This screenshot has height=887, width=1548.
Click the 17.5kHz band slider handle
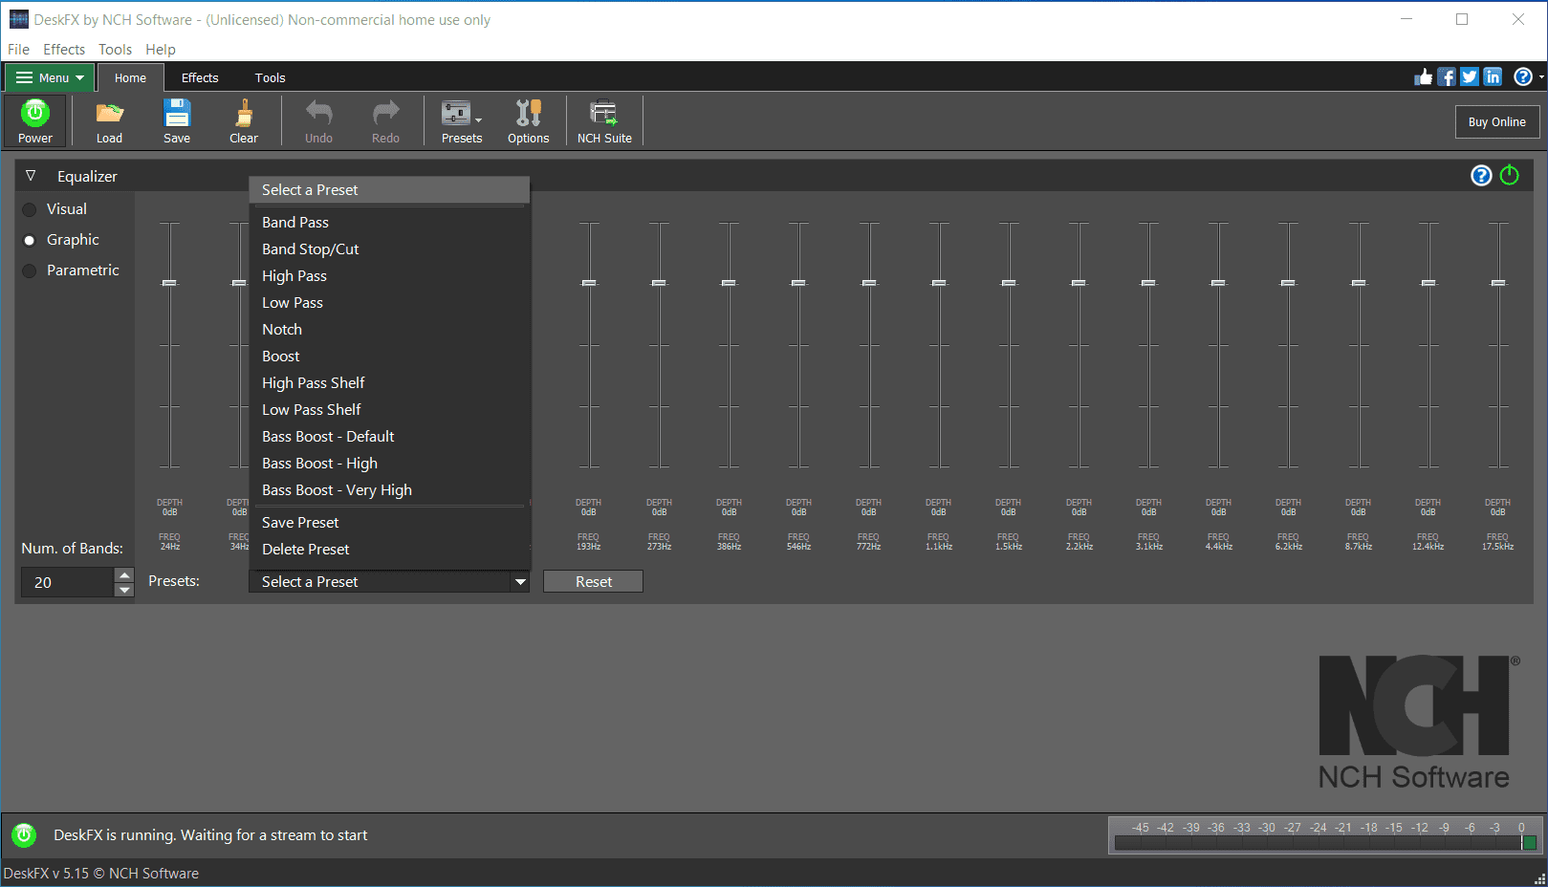click(1498, 283)
